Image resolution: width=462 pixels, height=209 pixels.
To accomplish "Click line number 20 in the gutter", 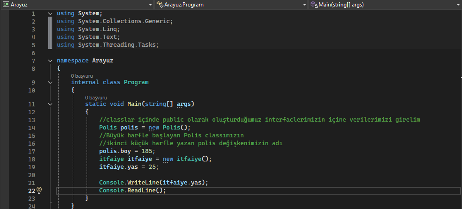I will [x=31, y=175].
